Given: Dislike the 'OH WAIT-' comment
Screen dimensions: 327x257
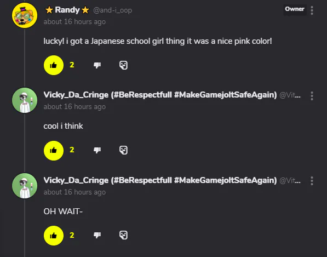Looking at the screenshot, I should pos(97,235).
